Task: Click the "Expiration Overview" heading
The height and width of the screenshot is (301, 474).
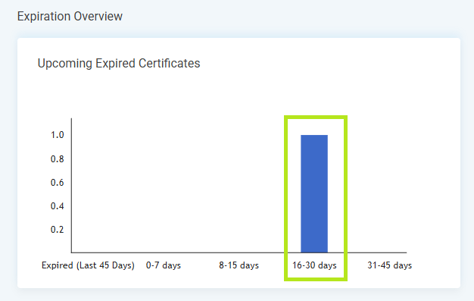Action: (70, 17)
